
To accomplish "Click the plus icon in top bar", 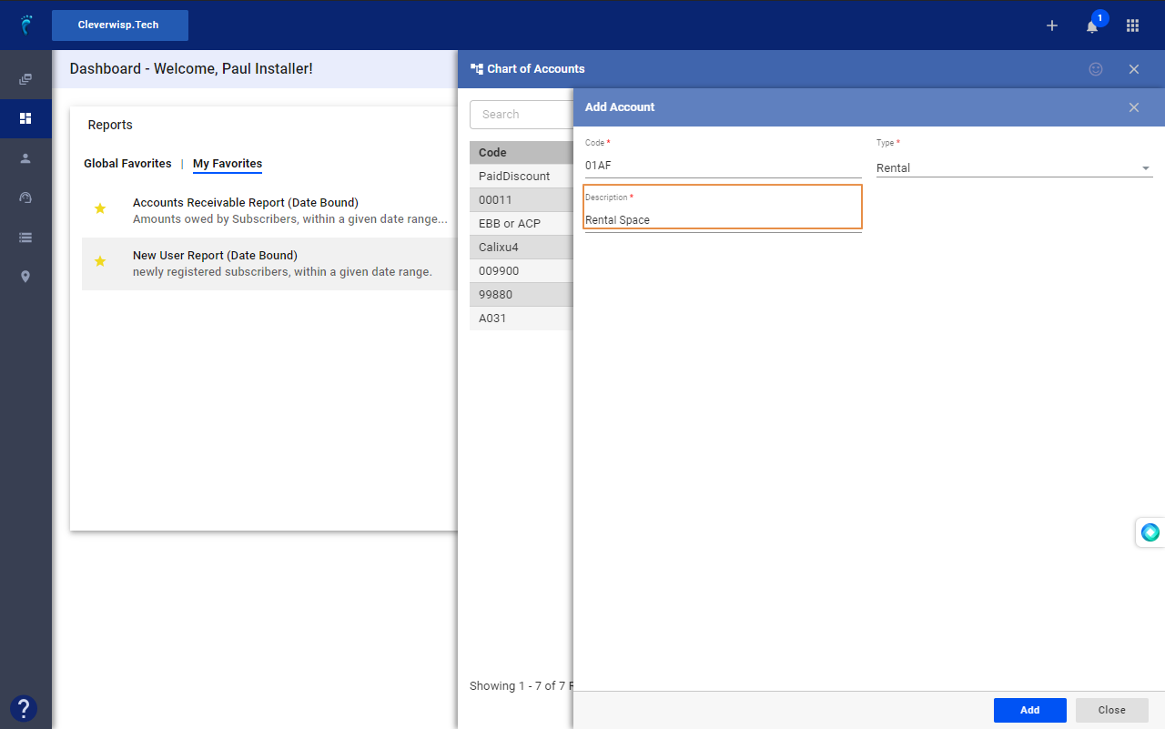I will pos(1052,25).
